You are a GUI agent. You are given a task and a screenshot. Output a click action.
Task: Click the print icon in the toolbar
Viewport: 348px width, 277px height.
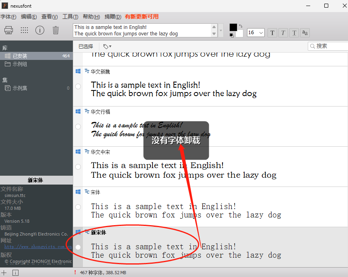point(9,30)
